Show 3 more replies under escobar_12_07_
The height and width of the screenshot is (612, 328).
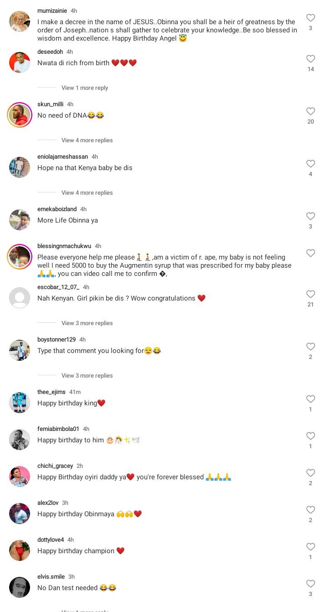[87, 323]
